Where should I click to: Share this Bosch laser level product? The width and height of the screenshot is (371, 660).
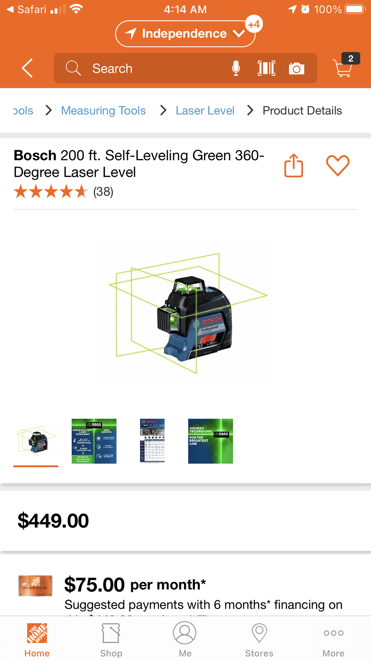tap(294, 165)
